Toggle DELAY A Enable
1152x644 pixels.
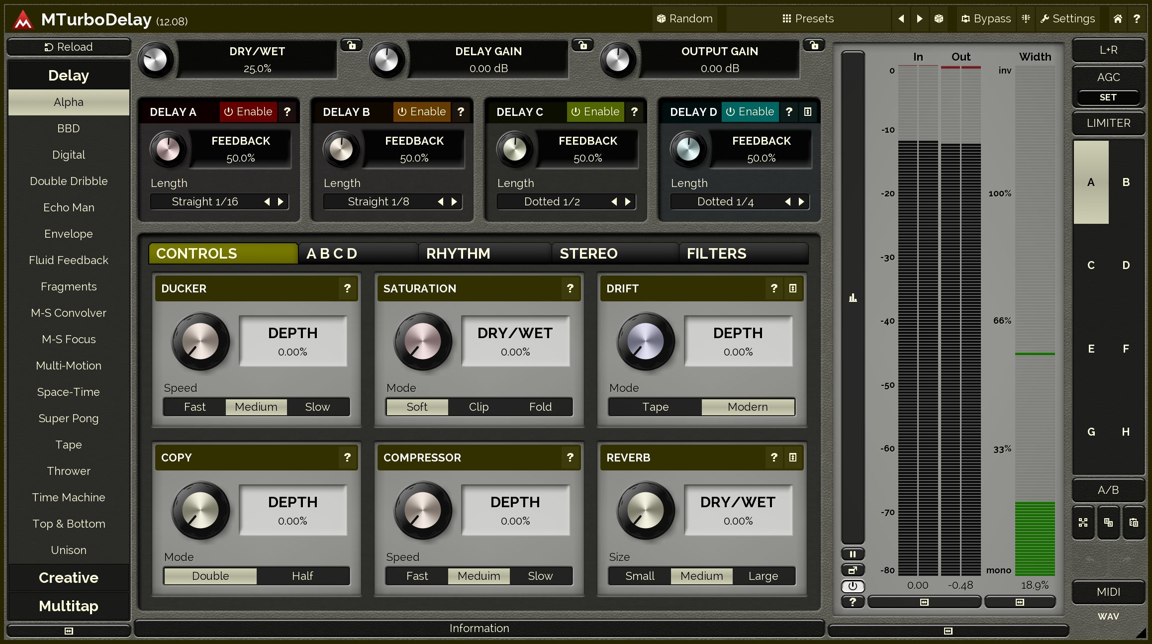(248, 111)
